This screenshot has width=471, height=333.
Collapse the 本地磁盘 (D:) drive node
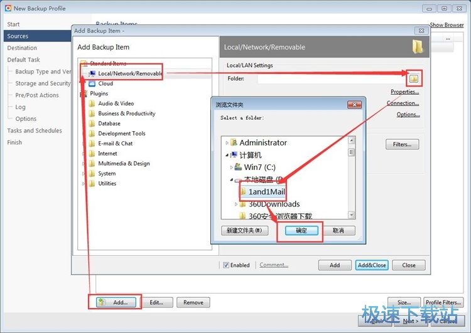tap(231, 179)
